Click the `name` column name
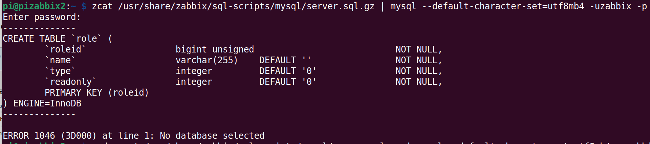The height and width of the screenshot is (144, 650). tap(60, 60)
